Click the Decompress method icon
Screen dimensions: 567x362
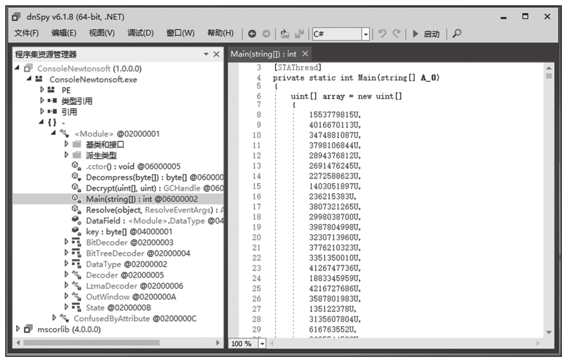click(77, 177)
